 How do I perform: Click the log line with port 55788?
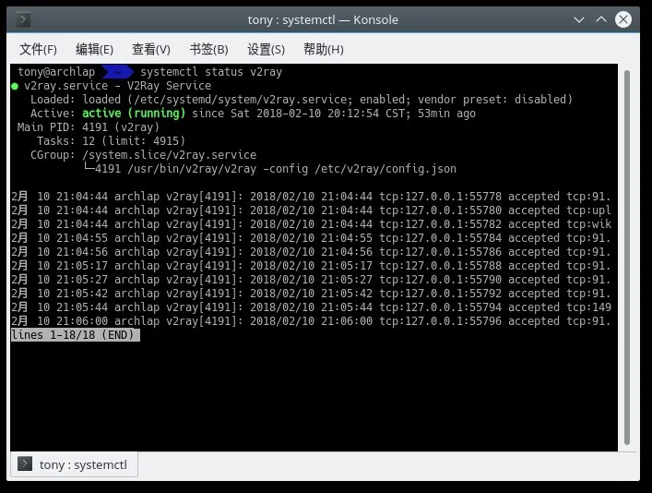[x=311, y=265]
